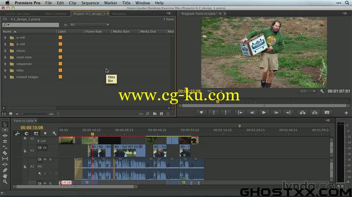The height and width of the screenshot is (197, 352).
Task: Toggle linked selection in timeline
Action: click(x=36, y=133)
